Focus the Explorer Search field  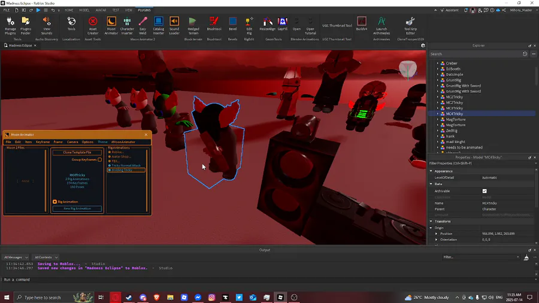coord(475,54)
